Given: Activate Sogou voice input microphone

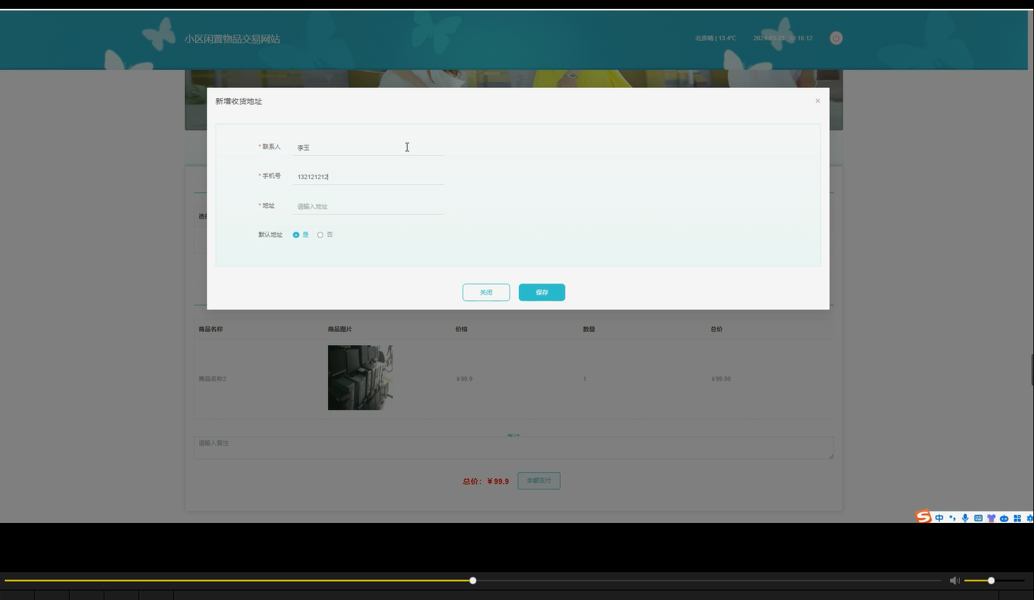Looking at the screenshot, I should click(965, 518).
